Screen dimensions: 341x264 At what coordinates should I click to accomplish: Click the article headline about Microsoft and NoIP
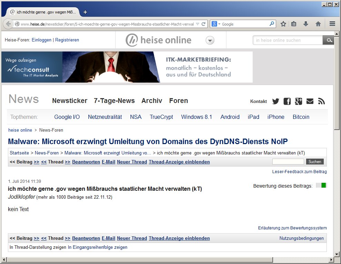[x=148, y=141]
